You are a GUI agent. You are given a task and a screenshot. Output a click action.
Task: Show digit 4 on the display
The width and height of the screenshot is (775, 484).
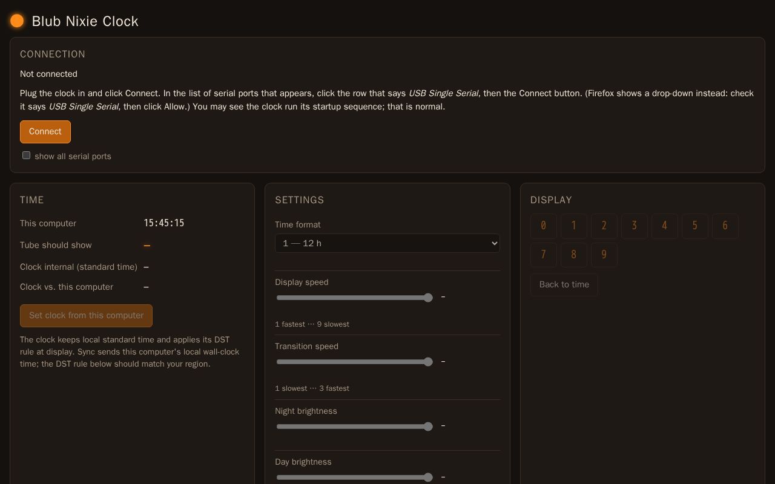[665, 226]
